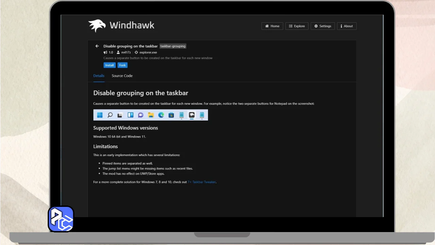Click the megaphone version icon beside 1.0
The image size is (435, 245).
105,52
